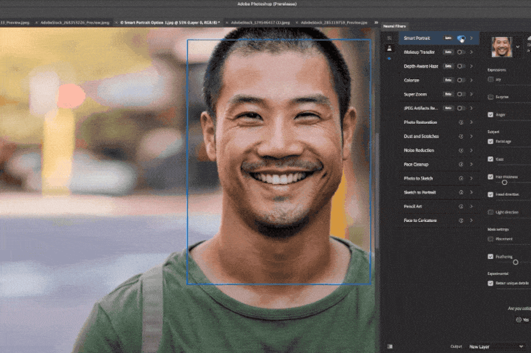Click the featured filters list icon
Viewport: 531px width, 353px height.
389,38
